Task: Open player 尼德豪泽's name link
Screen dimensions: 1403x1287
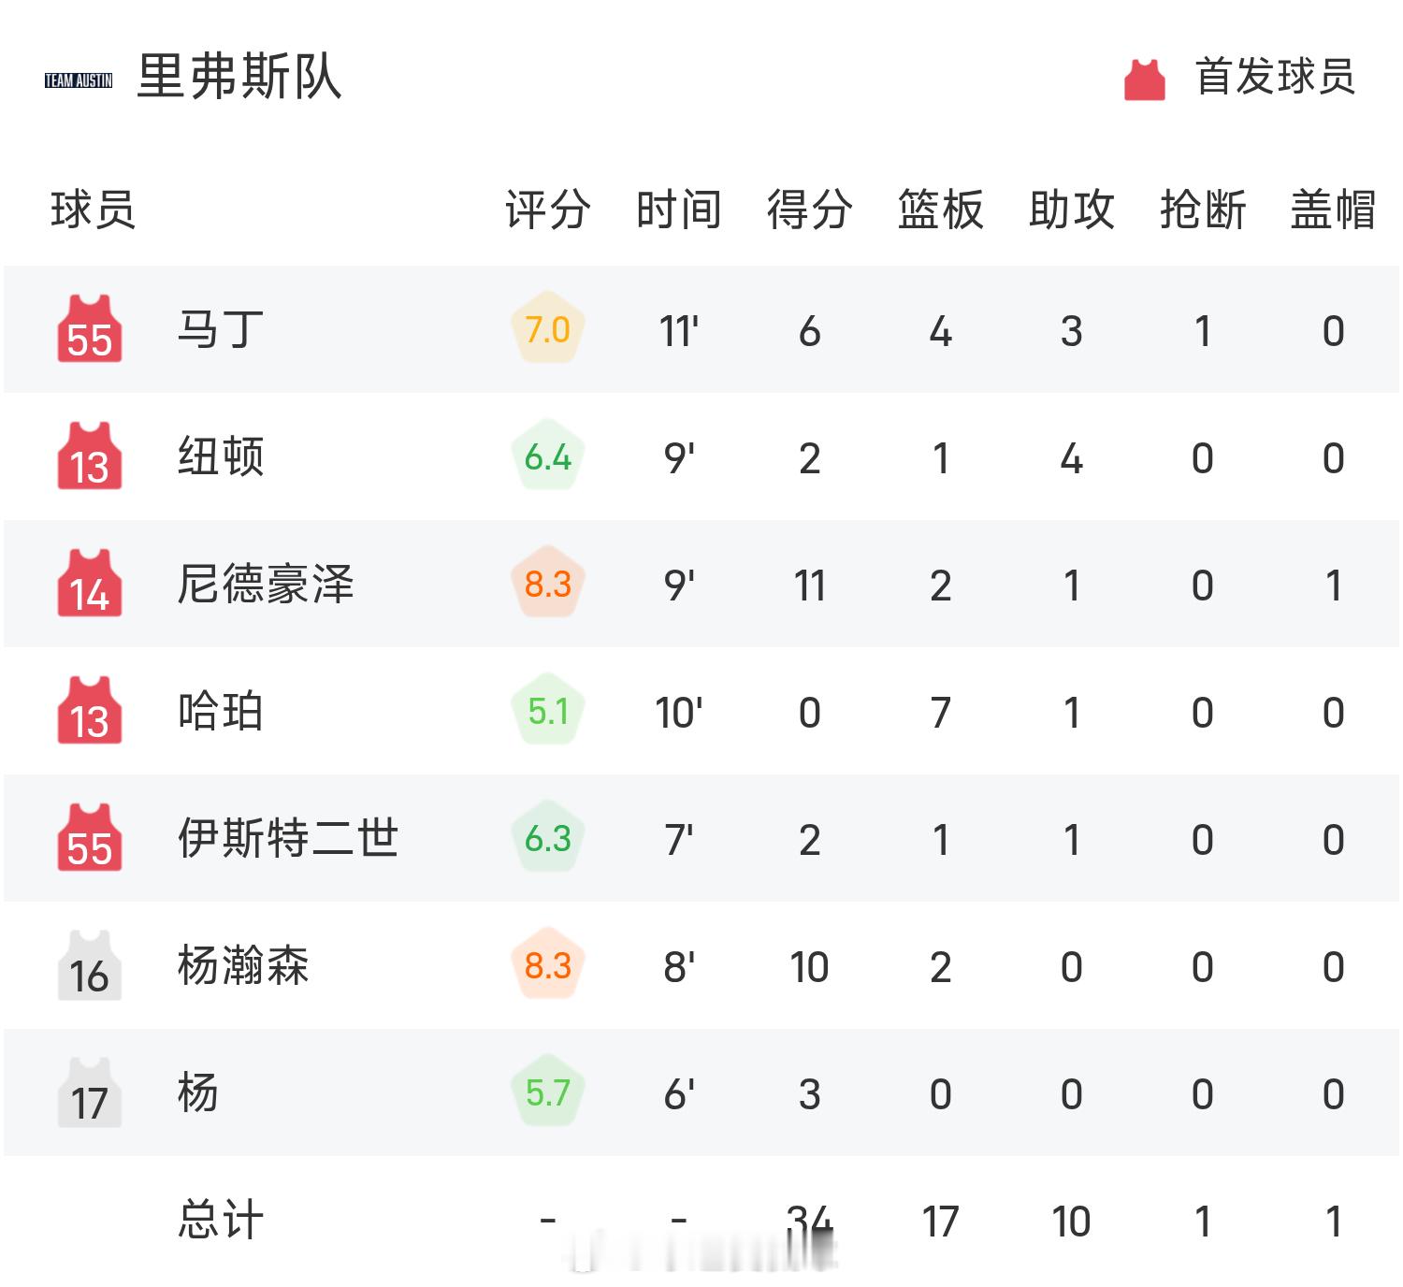Action: (x=266, y=584)
